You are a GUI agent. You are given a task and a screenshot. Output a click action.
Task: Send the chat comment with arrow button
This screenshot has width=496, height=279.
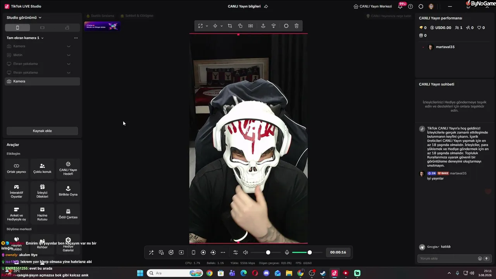click(x=486, y=258)
